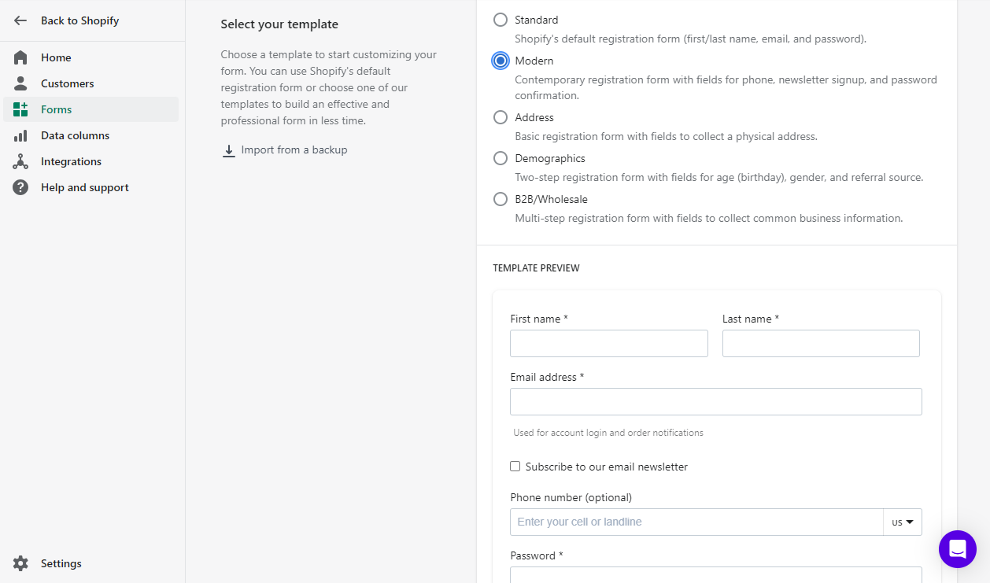Open the Home house icon in the sidebar

coord(20,57)
